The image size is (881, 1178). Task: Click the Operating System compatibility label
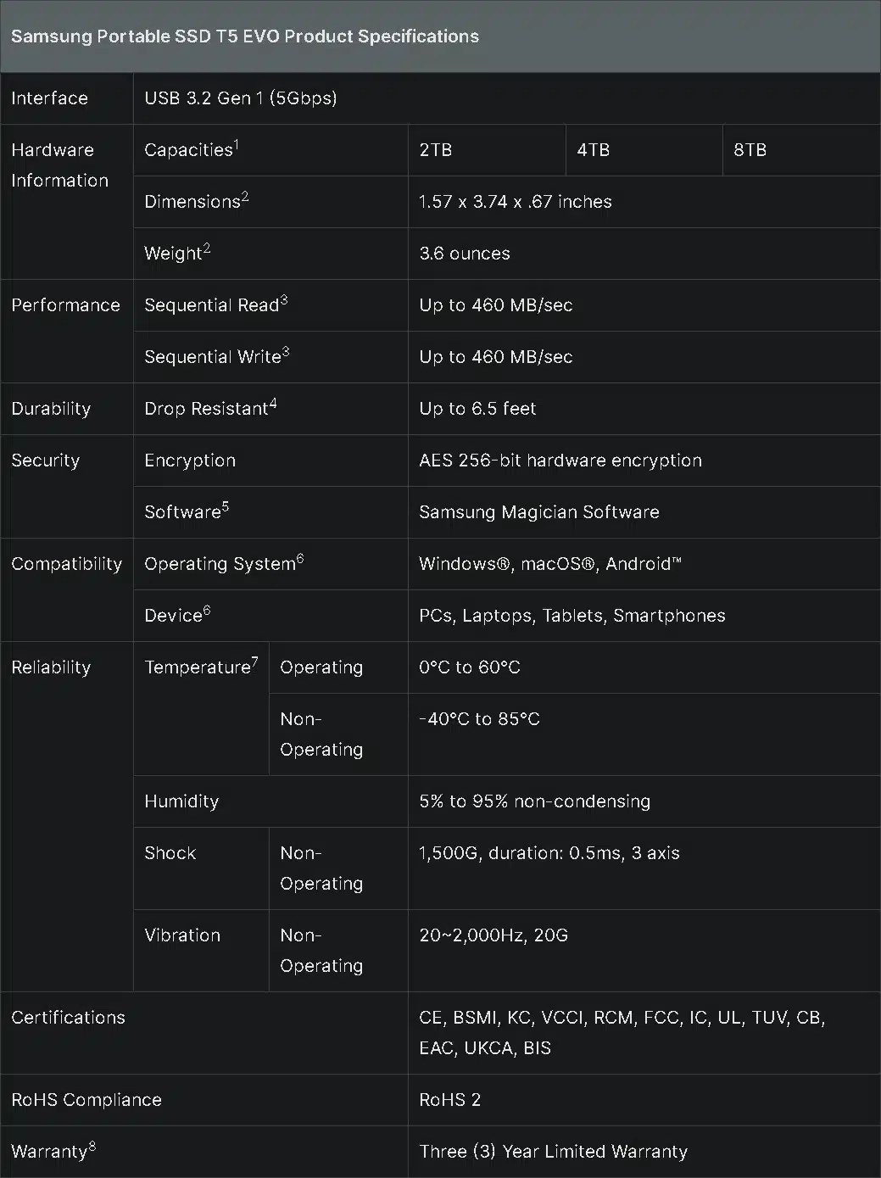point(224,563)
